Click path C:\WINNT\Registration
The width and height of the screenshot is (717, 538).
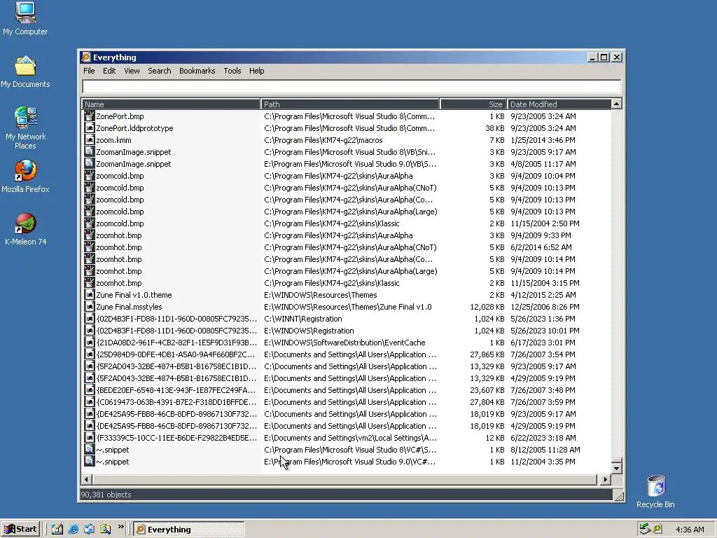click(x=302, y=319)
